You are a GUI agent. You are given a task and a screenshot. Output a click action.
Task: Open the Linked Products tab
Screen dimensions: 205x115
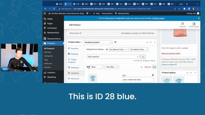[x=72, y=61]
